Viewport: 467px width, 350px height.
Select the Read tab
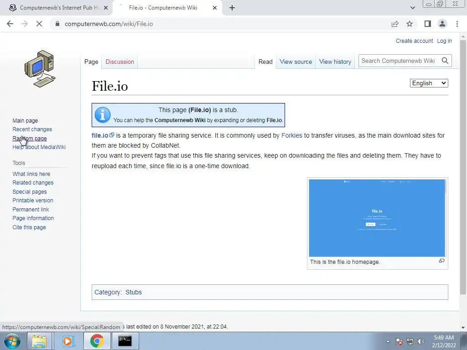pyautogui.click(x=265, y=62)
